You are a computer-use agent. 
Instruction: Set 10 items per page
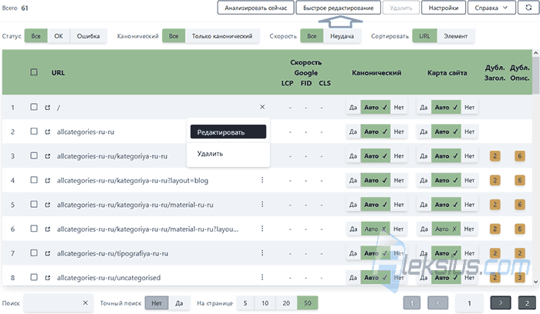click(x=265, y=303)
